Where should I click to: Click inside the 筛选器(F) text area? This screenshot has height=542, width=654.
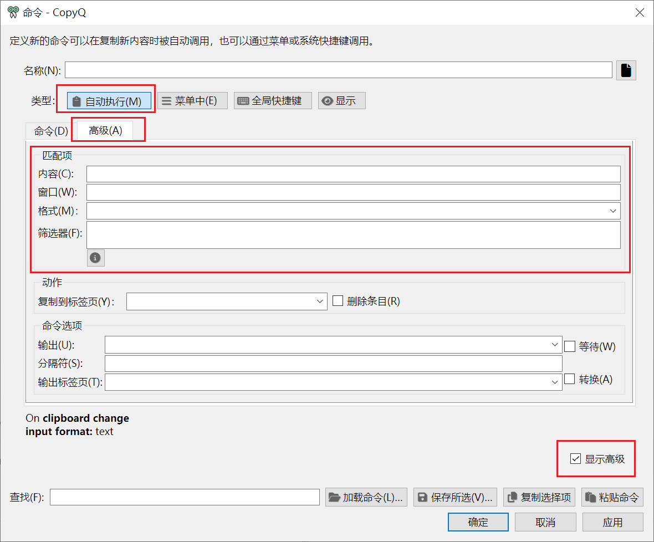tap(353, 235)
